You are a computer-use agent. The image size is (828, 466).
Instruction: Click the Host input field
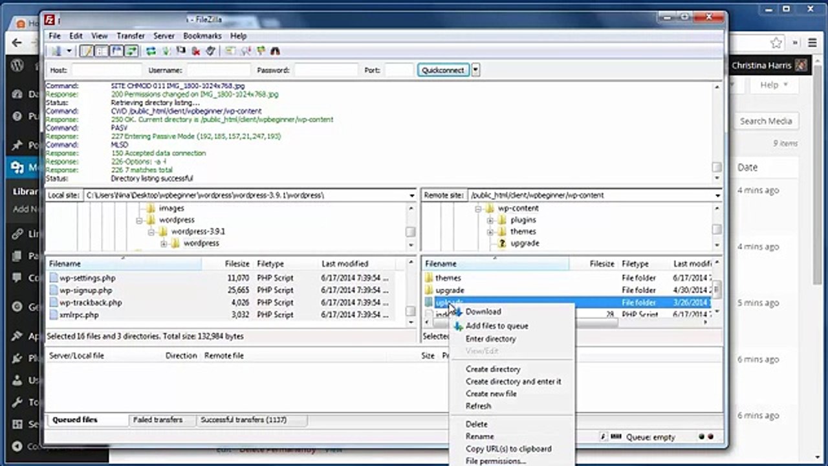tap(106, 70)
